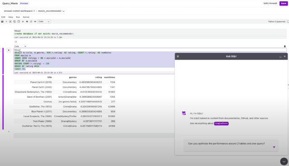Collapse chat with round chevron button
The image size is (289, 166).
[x=284, y=161]
